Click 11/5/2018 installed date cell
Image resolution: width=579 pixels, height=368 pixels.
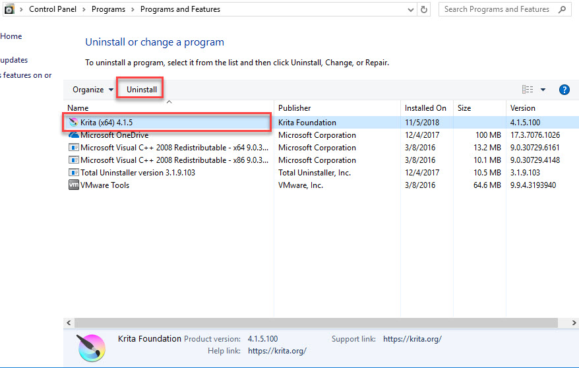[422, 123]
